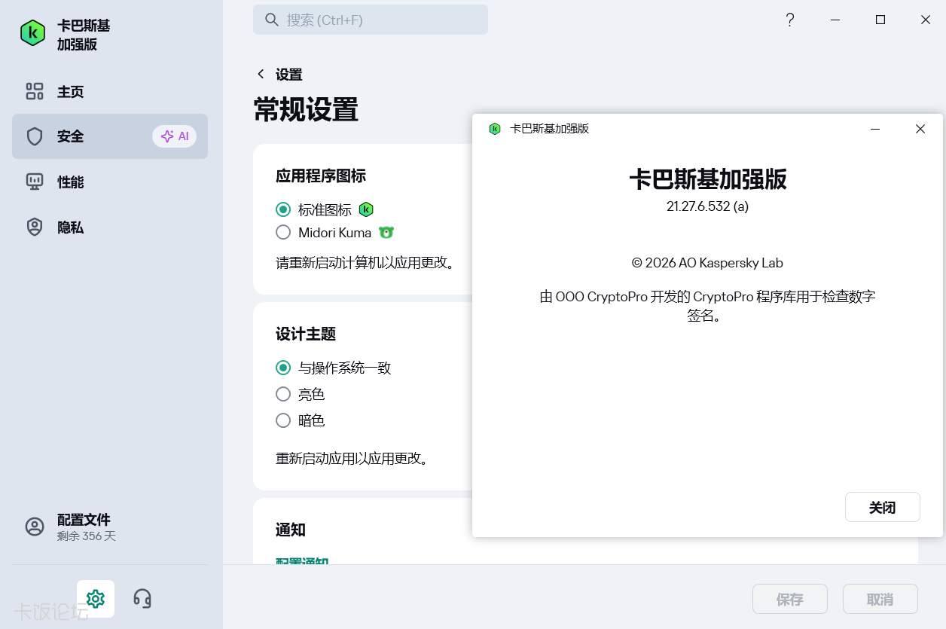Click the Kaspersky hexagon logo in sidebar
Viewport: 946px width, 629px height.
33,33
